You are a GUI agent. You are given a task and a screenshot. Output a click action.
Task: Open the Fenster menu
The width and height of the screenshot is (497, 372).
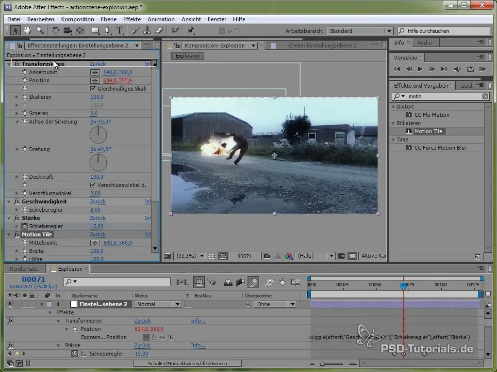pyautogui.click(x=217, y=19)
